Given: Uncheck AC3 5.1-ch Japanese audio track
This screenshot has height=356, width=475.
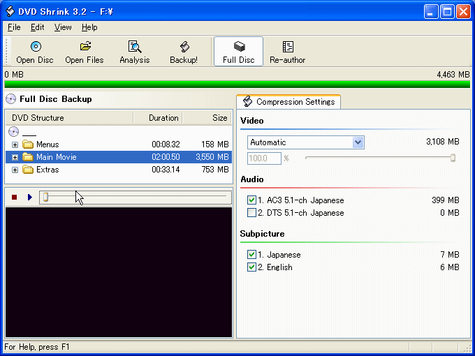Looking at the screenshot, I should [x=251, y=200].
